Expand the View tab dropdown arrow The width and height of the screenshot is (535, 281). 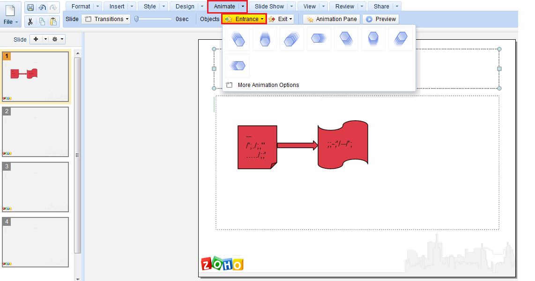click(323, 7)
